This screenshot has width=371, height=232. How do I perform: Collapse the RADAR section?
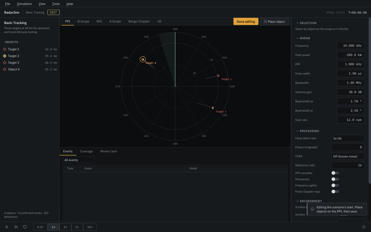(298, 38)
